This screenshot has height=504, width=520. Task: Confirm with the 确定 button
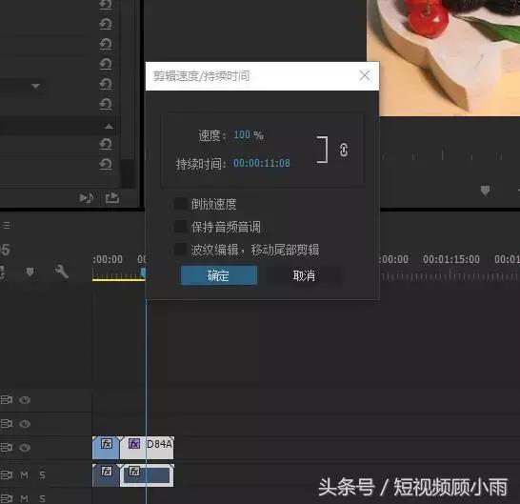coord(219,275)
